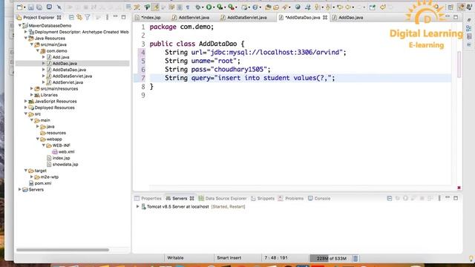Open the terminal monitor toolbar icon
The width and height of the screenshot is (475, 267).
[49, 7]
